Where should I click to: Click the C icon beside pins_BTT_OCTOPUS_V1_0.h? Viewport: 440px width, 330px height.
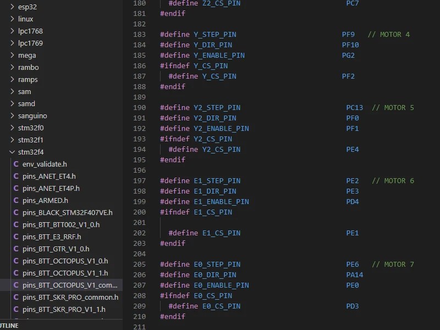click(x=15, y=261)
